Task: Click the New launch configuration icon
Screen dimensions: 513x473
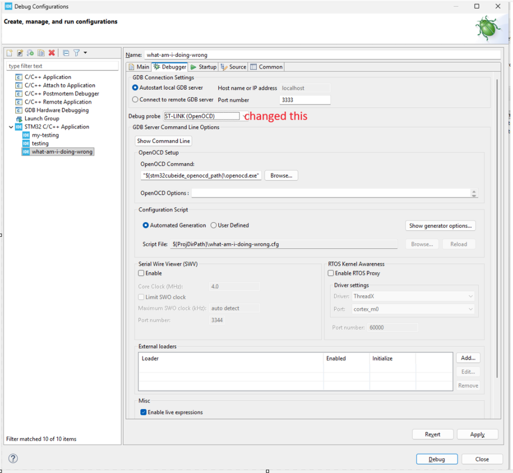Action: click(x=9, y=53)
